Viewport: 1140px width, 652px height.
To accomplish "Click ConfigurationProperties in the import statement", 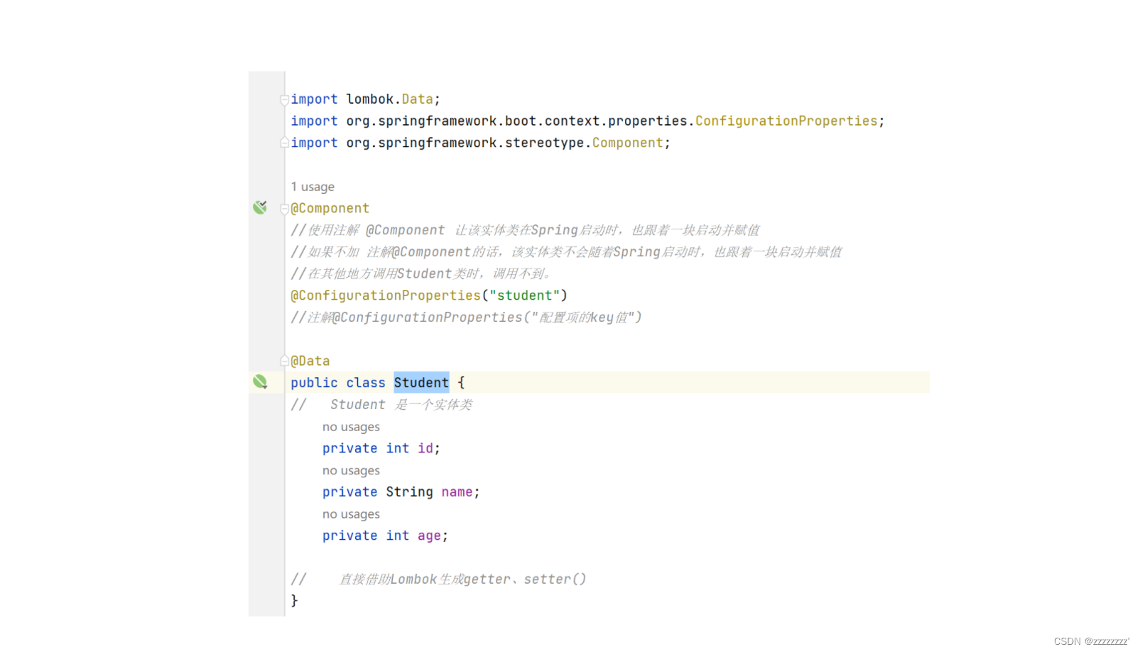I will pos(786,121).
